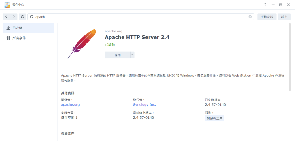
Task: Go forward with the right arrow button
Action: 14,17
